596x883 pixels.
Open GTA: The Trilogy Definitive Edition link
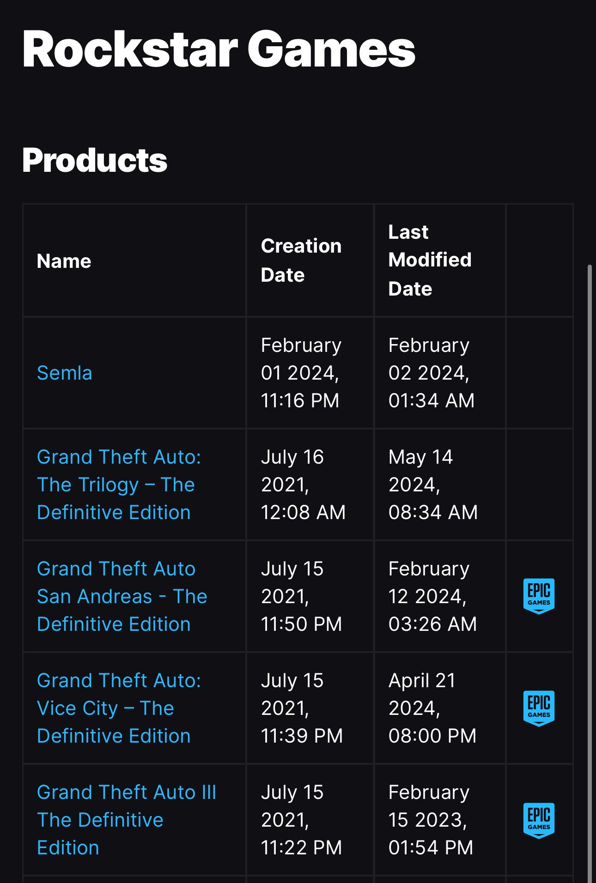coord(119,484)
